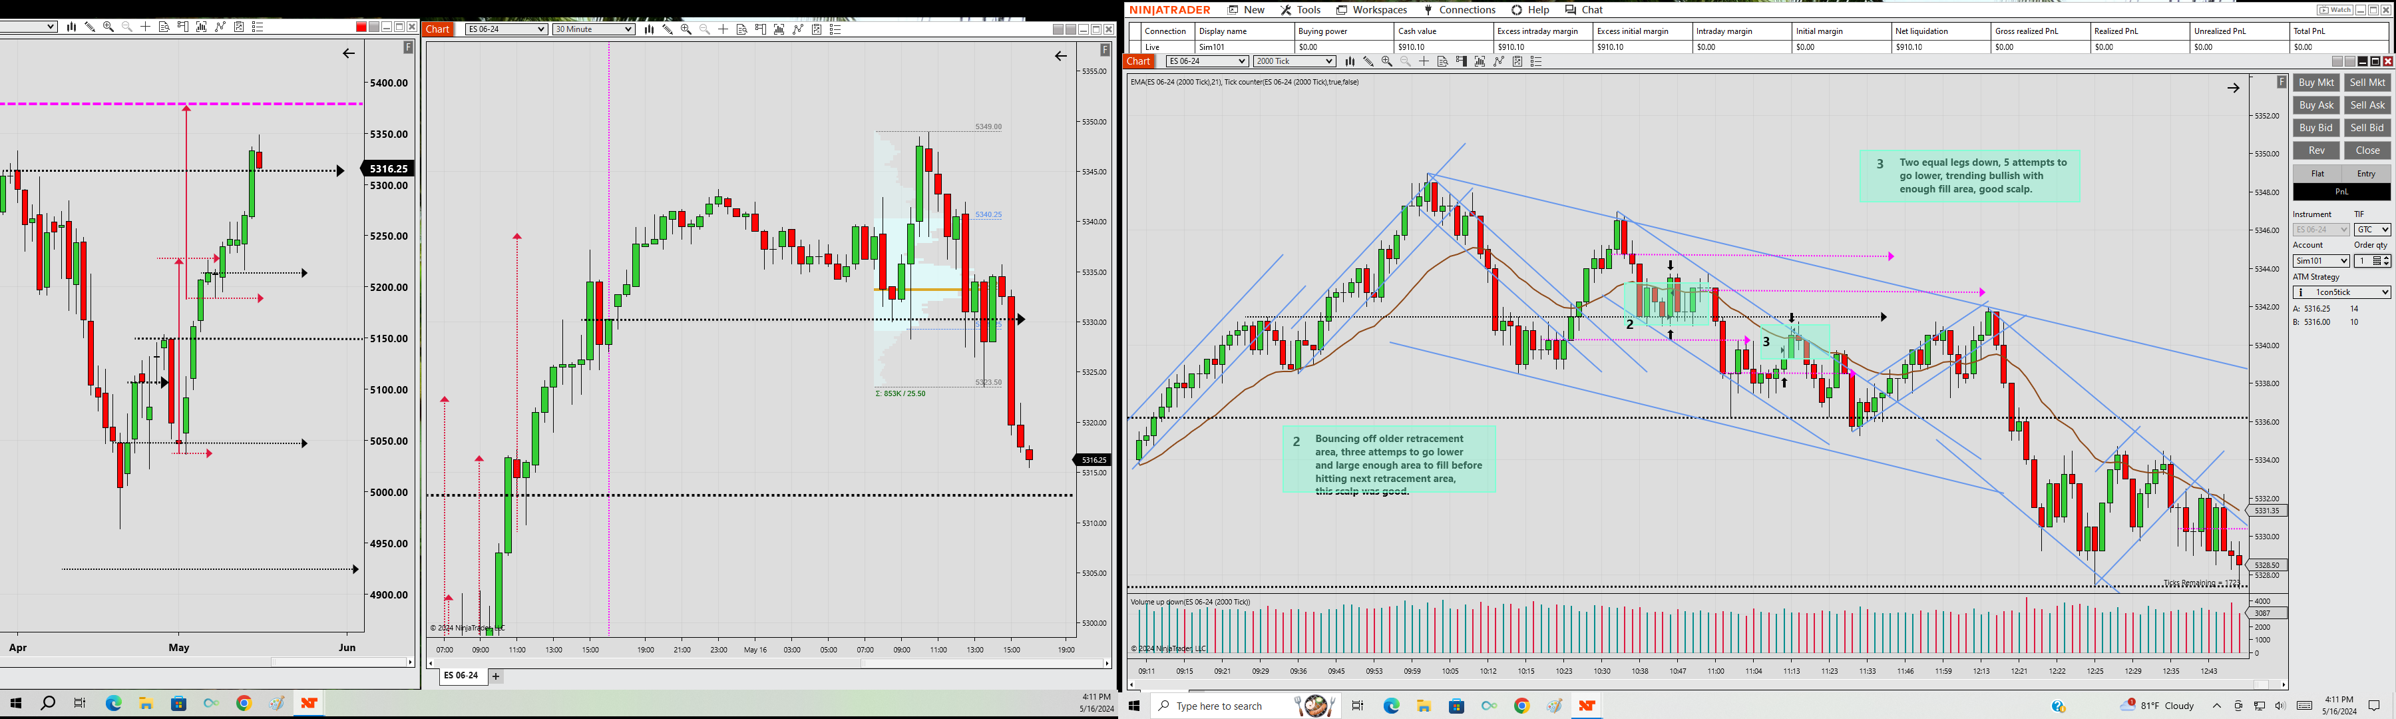Open bar type icon in 30 Minute chart
2396x719 pixels.
pyautogui.click(x=648, y=30)
